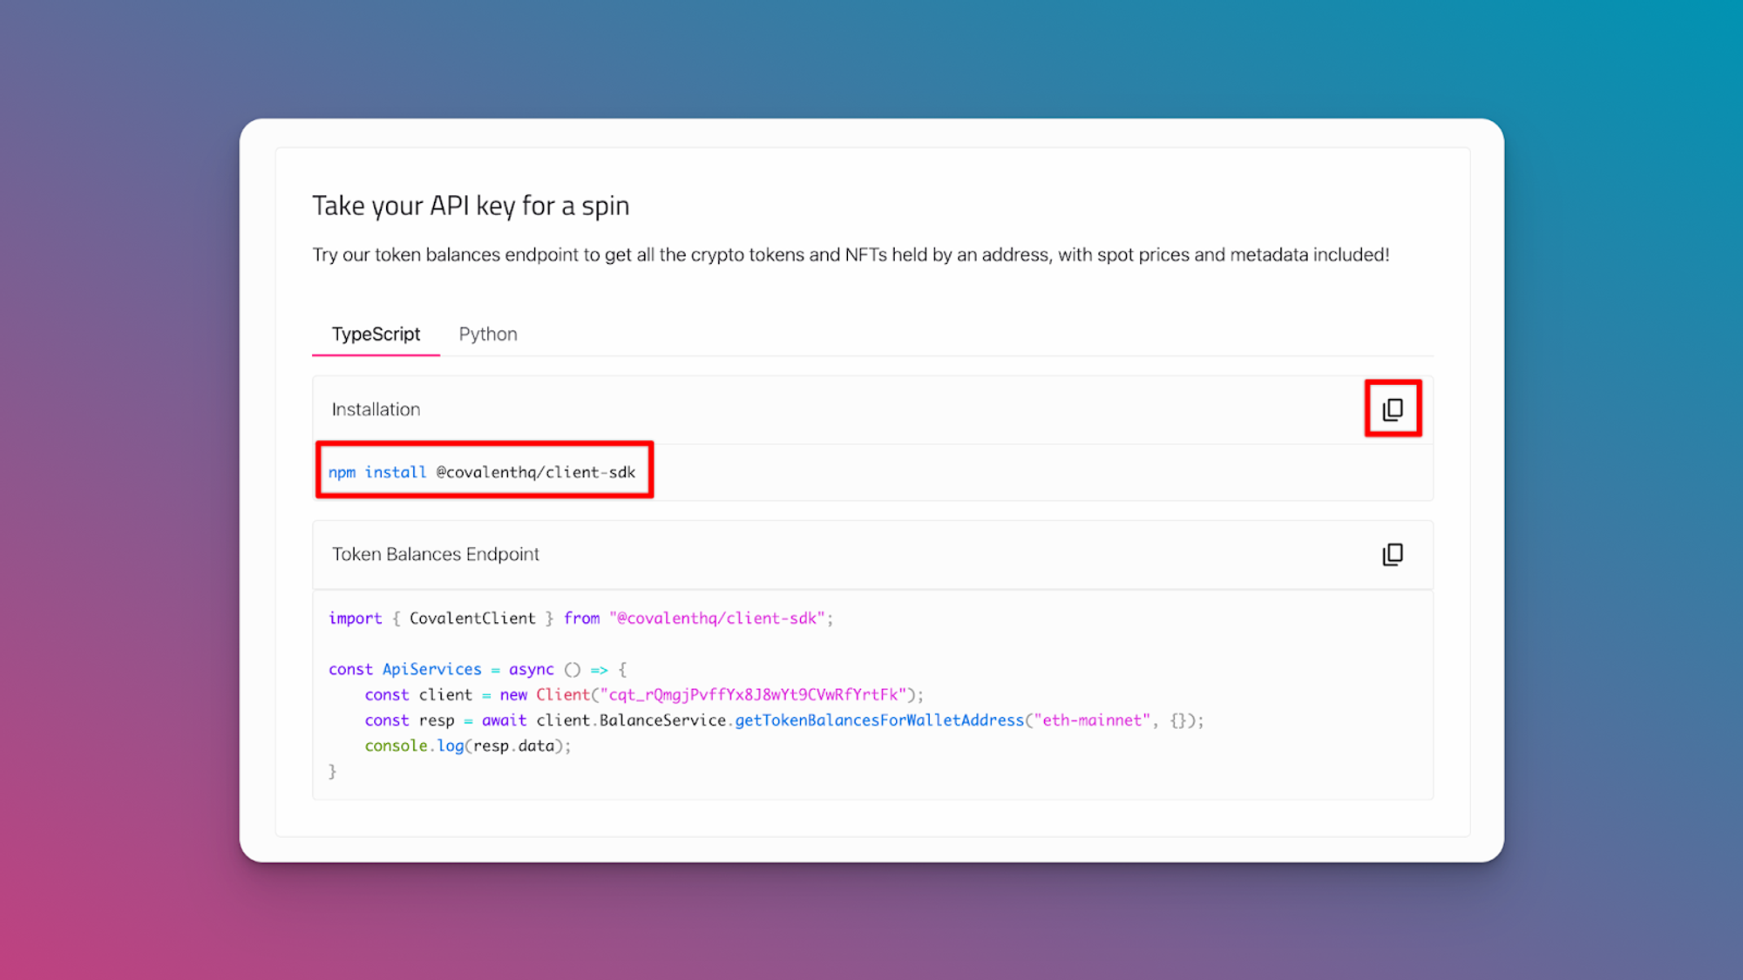Click the 'Installation' section heading

pos(376,409)
